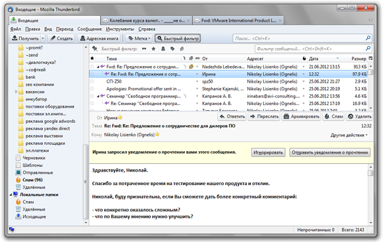This screenshot has width=384, height=242.
Task: Open the Другие действия dropdown
Action: 349,135
